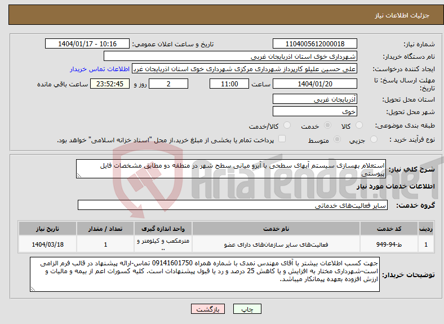This screenshot has height=324, width=444.
Task: Click the توضیحات خریدار notes textarea
Action: point(205,274)
